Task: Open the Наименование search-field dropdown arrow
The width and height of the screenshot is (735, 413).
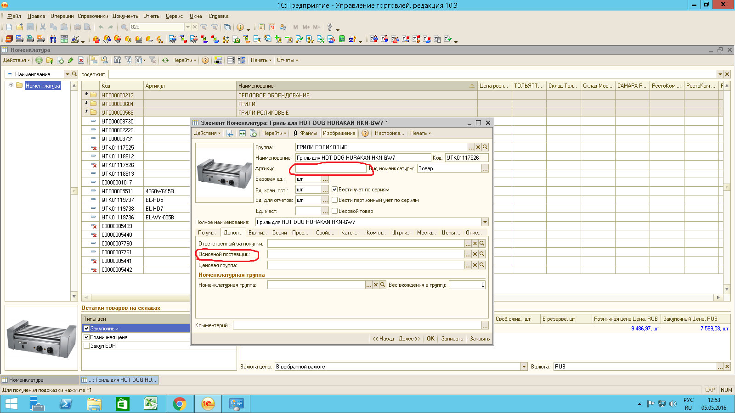Action: pos(68,74)
